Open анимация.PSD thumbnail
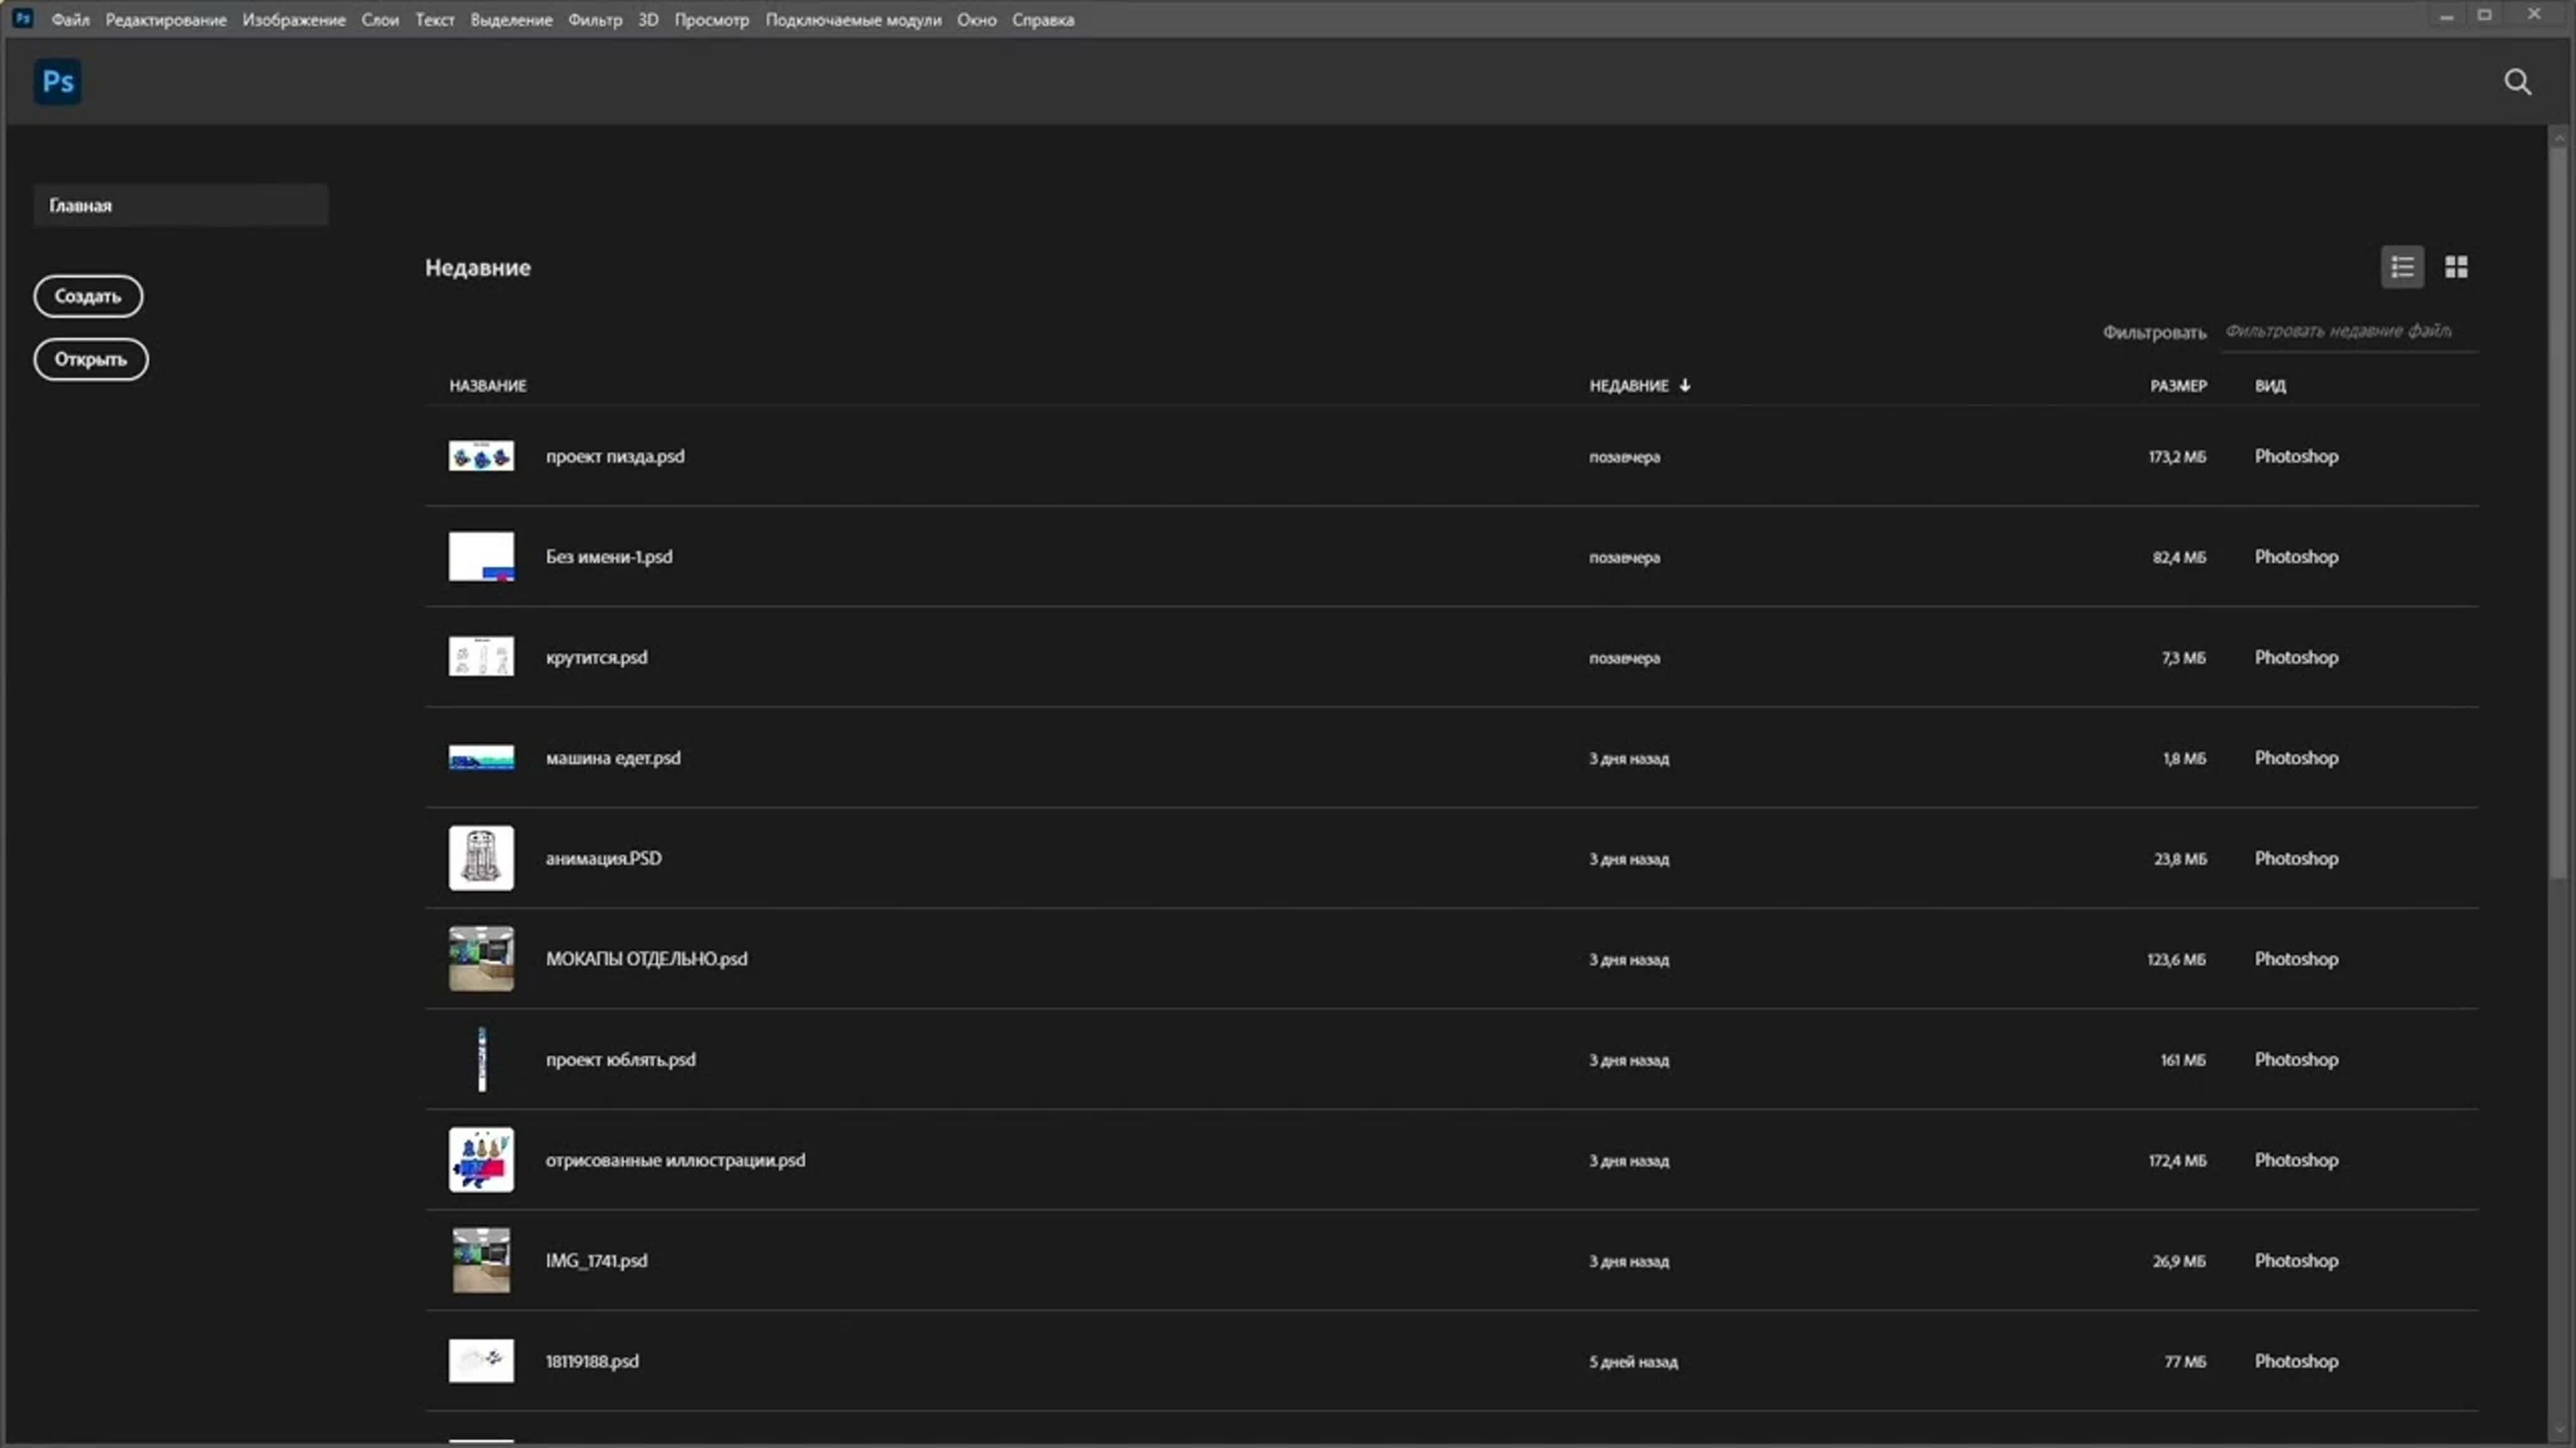 481,858
